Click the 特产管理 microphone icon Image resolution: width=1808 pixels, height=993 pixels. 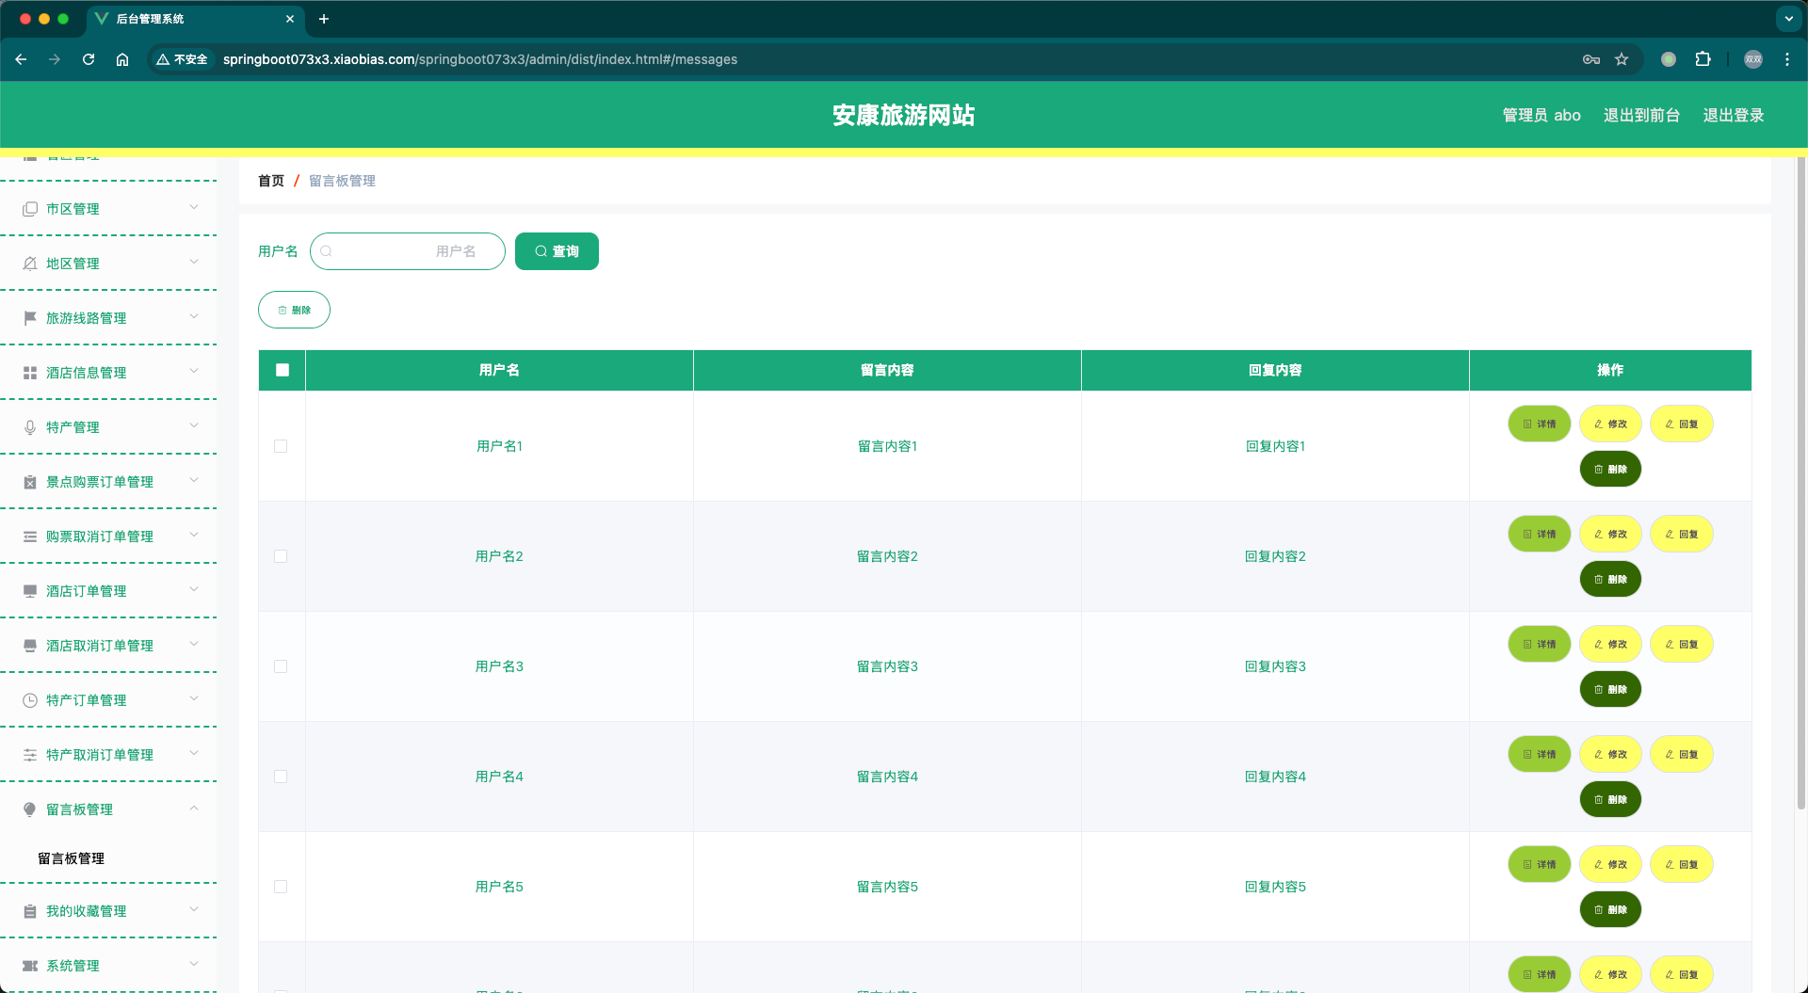pyautogui.click(x=30, y=427)
